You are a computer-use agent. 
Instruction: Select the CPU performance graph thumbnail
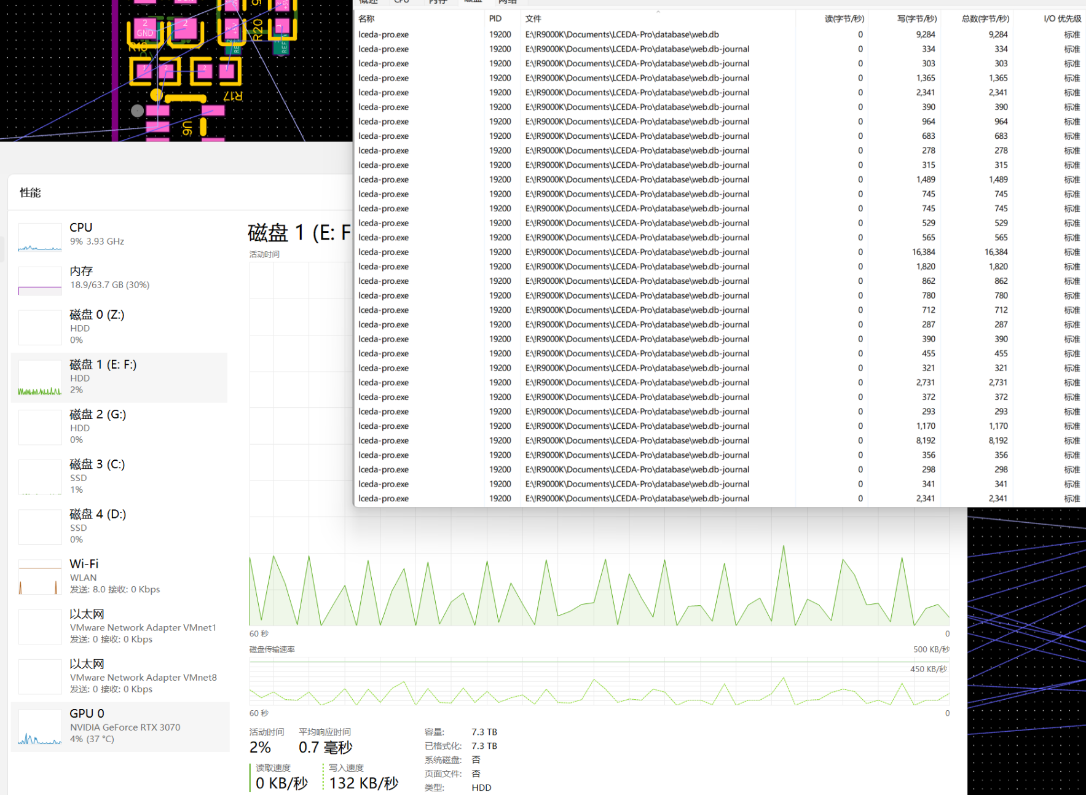[x=40, y=238]
